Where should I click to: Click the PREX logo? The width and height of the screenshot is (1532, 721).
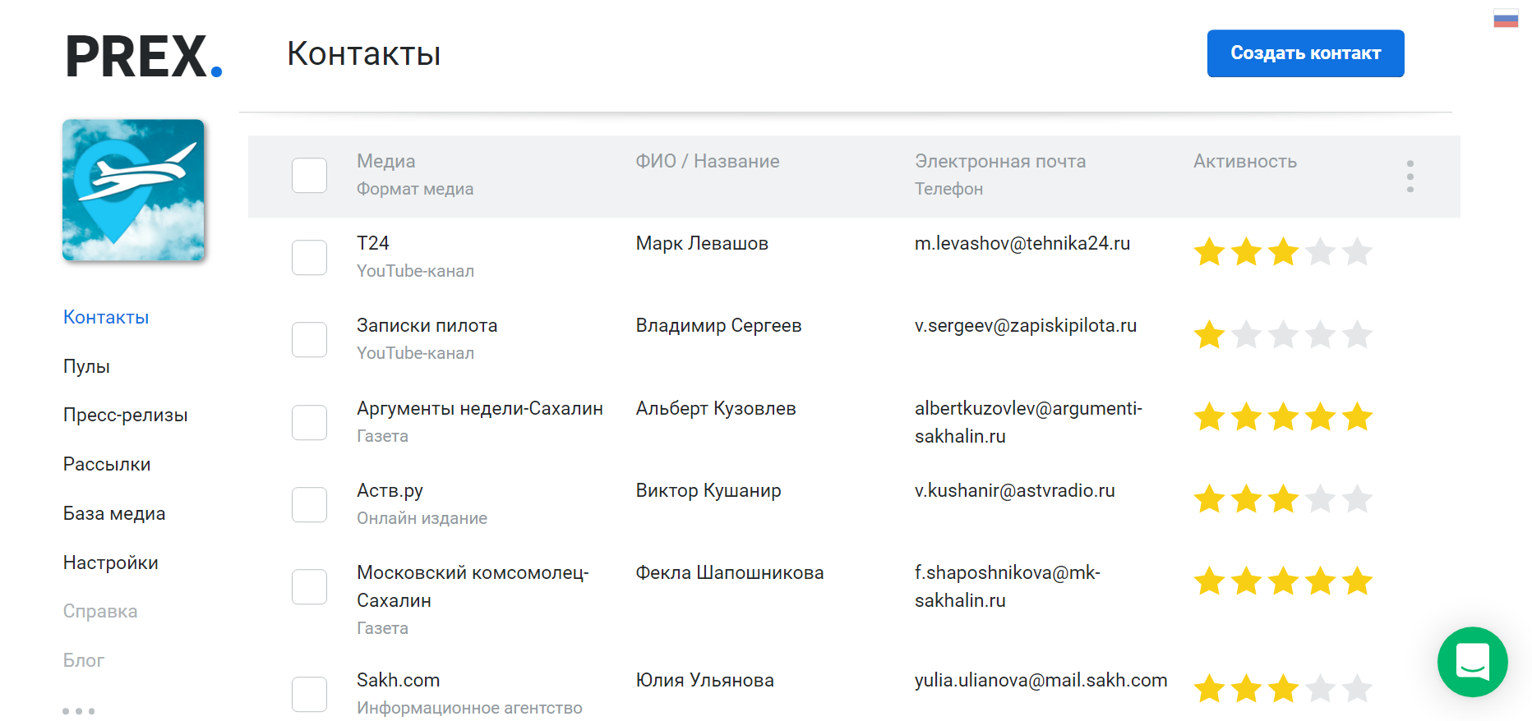point(144,57)
